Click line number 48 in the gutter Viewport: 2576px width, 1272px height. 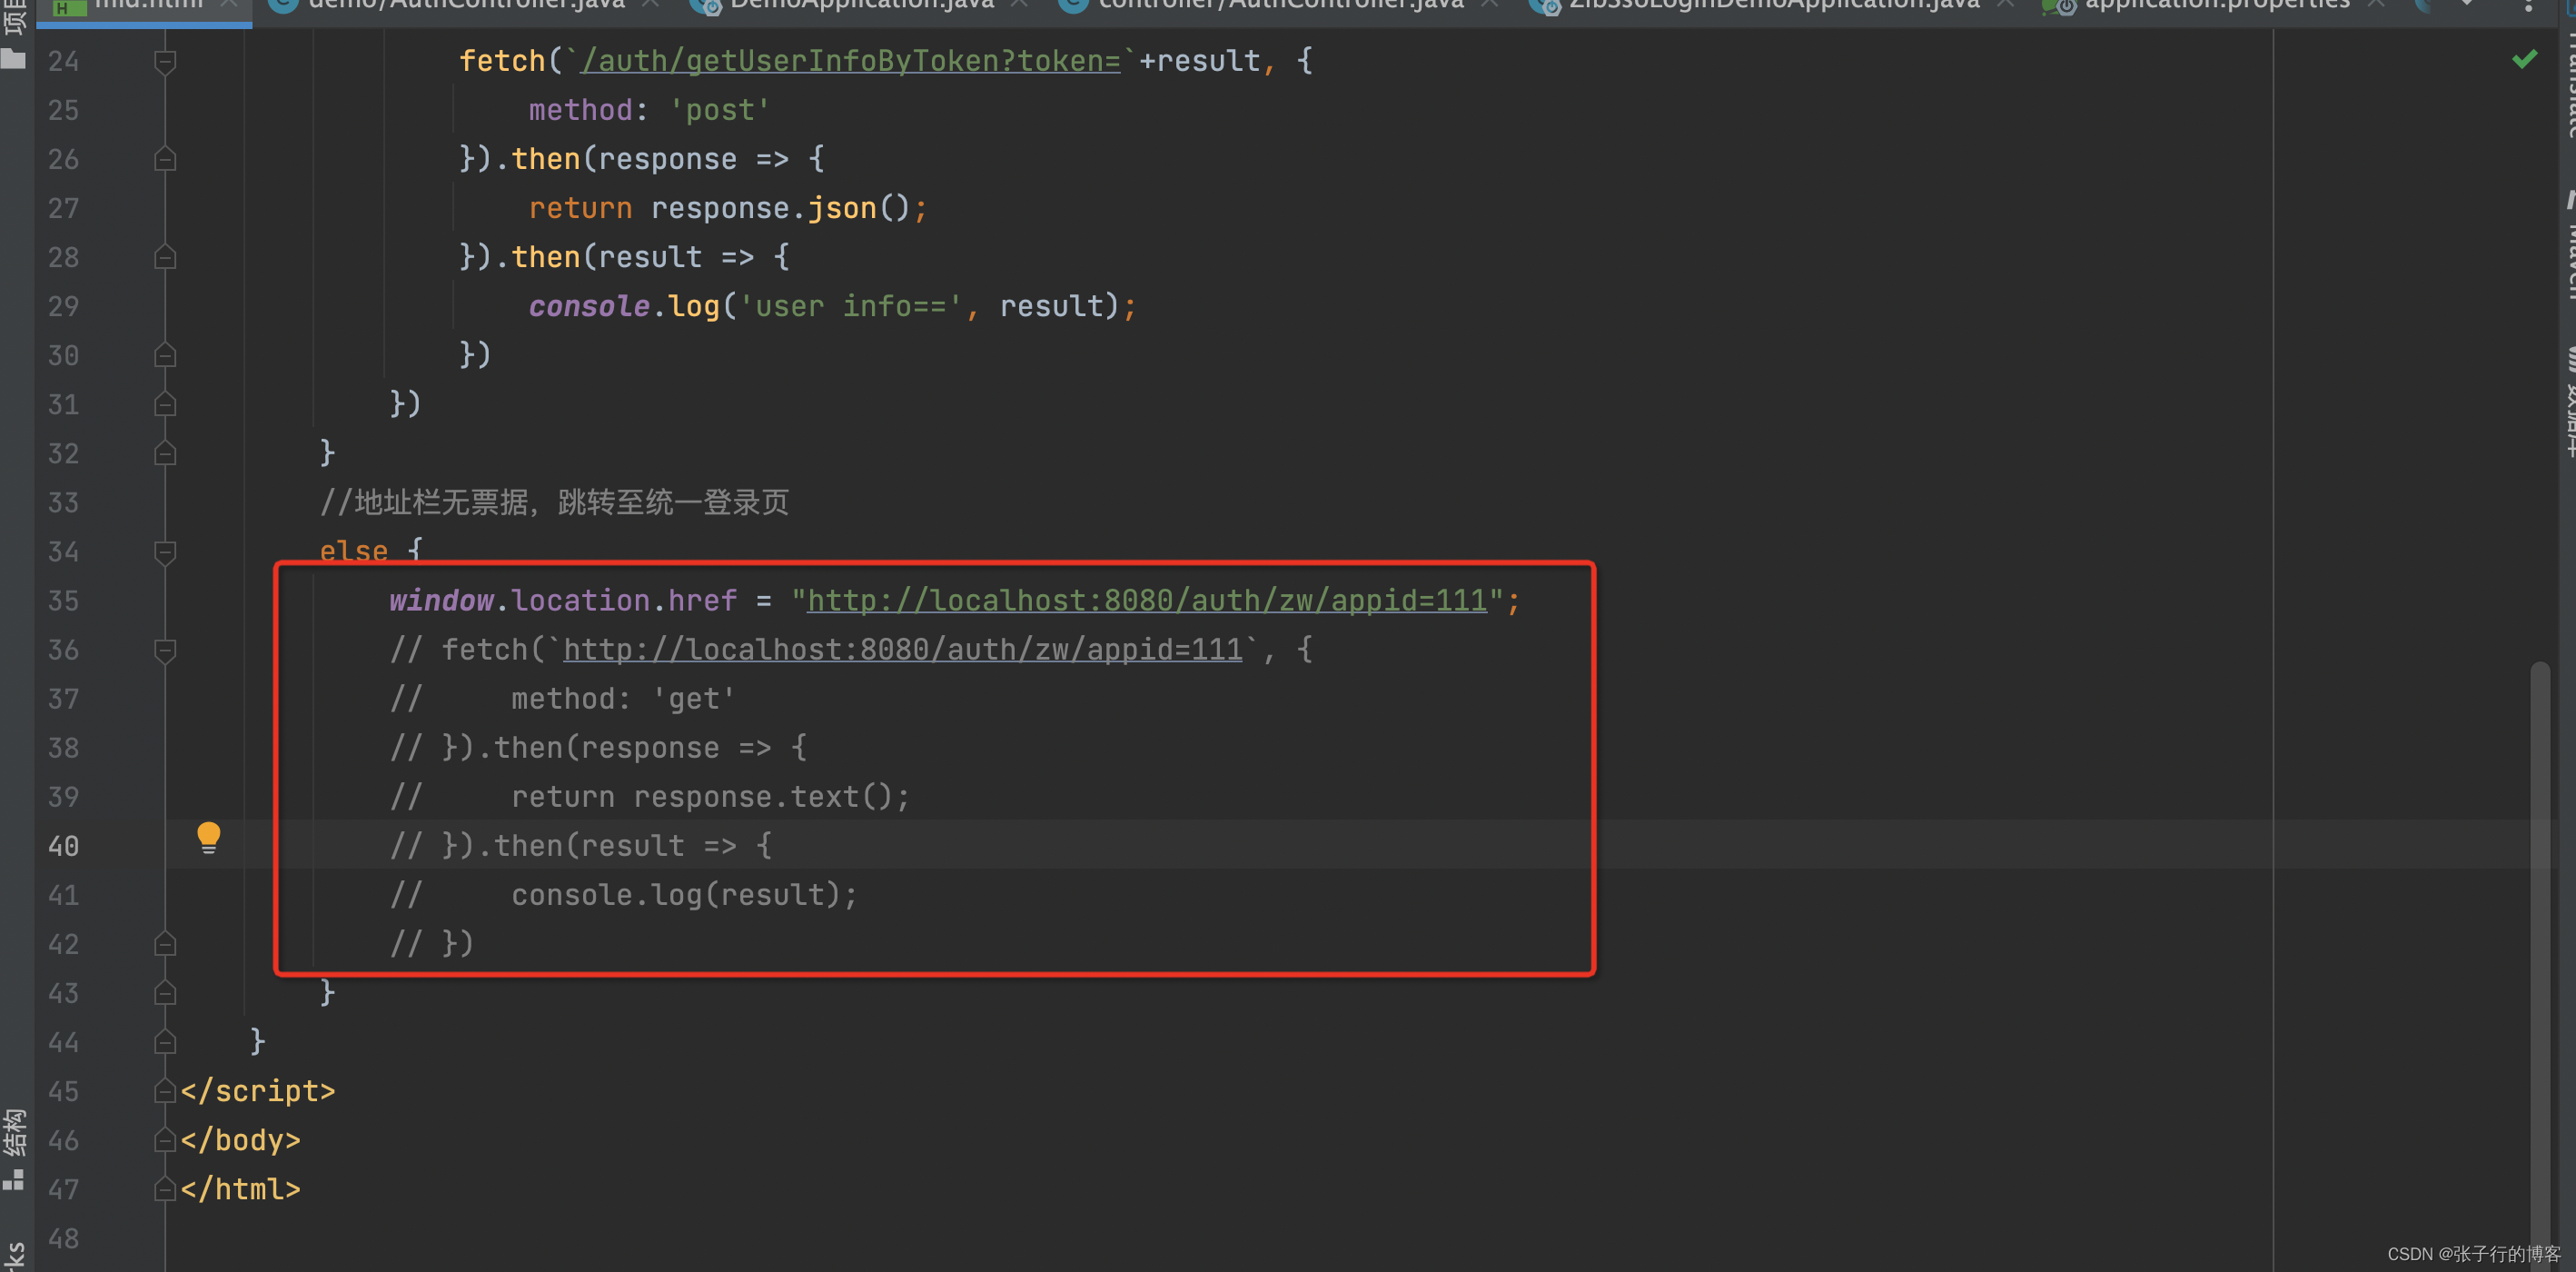[x=64, y=1239]
